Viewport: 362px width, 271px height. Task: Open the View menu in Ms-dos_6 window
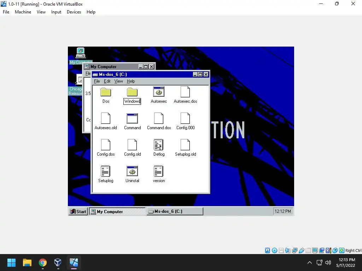tap(119, 81)
